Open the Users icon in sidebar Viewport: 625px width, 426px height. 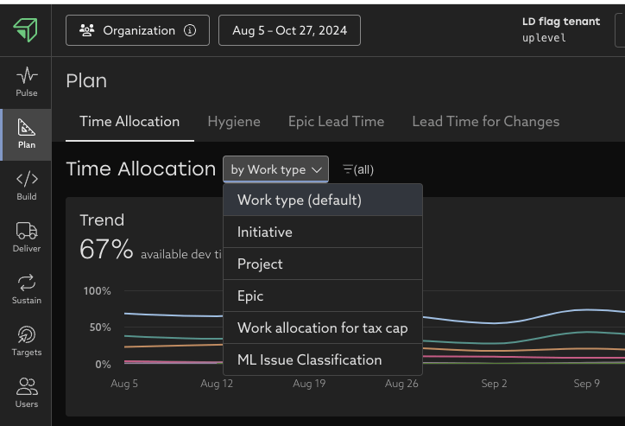(x=26, y=392)
